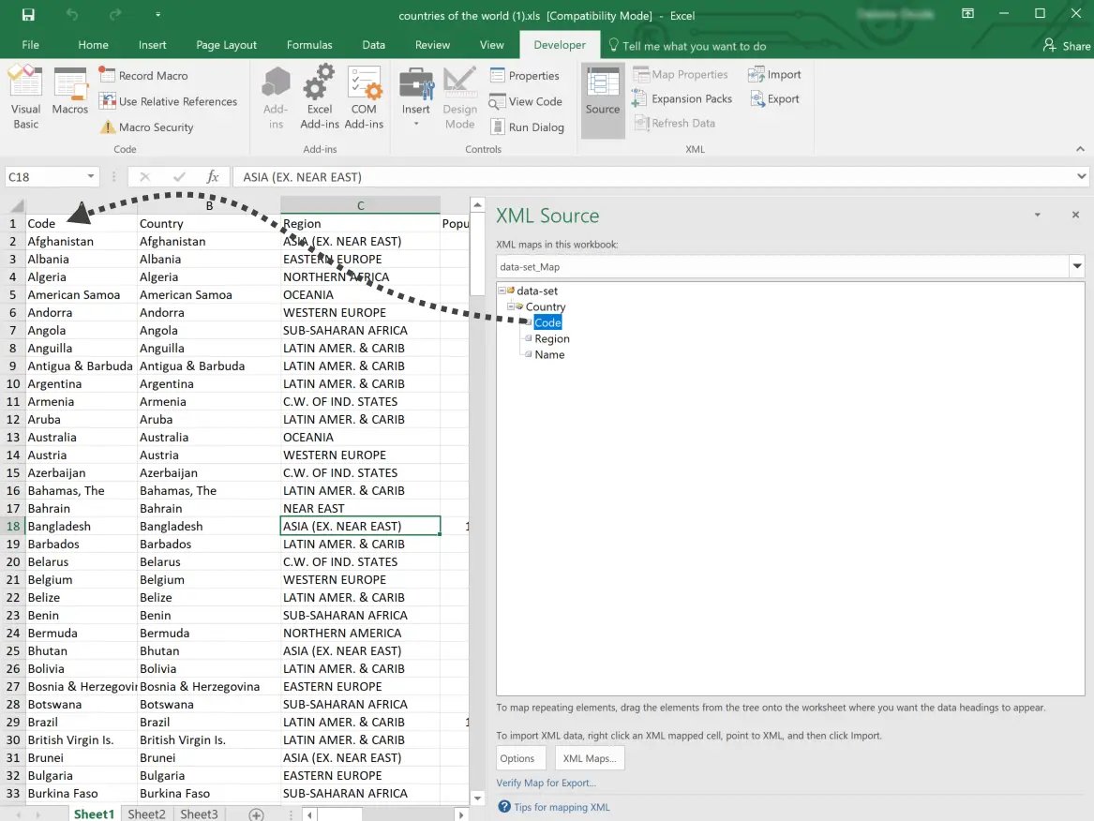Open the Add-ins manager
Screen dimensions: 1094x821
[x=276, y=97]
